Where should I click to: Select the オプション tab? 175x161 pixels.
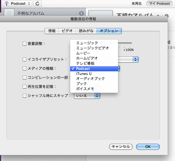109,31
